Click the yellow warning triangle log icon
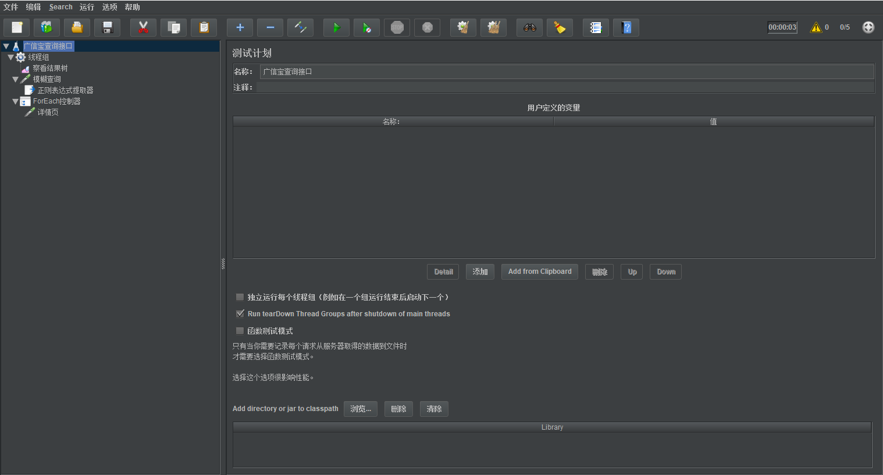This screenshot has width=883, height=475. tap(816, 27)
